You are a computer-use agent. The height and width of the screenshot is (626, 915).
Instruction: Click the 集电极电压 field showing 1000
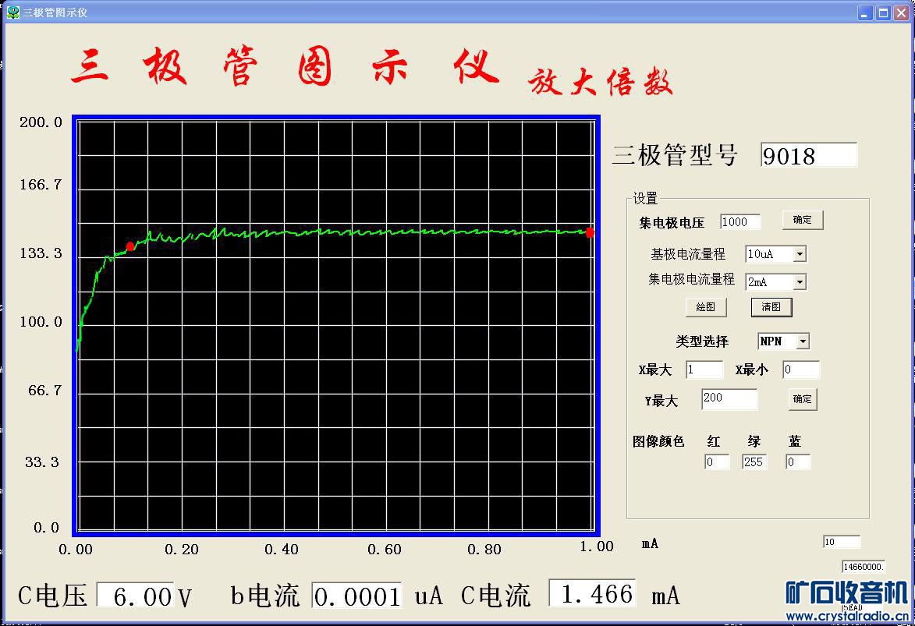pos(740,221)
